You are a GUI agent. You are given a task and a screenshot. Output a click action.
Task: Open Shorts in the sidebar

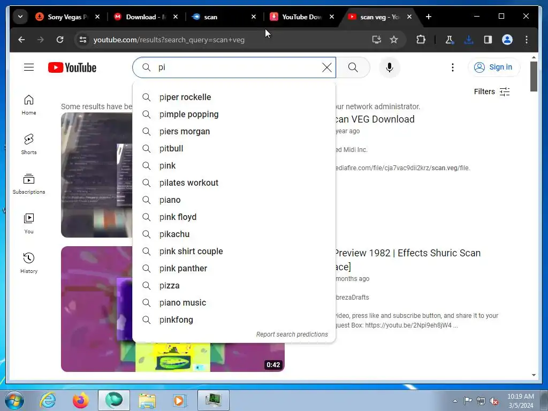(29, 144)
